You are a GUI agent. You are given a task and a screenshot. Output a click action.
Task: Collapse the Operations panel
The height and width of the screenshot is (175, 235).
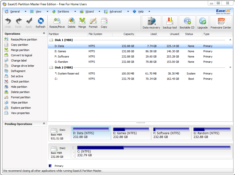click(44, 33)
